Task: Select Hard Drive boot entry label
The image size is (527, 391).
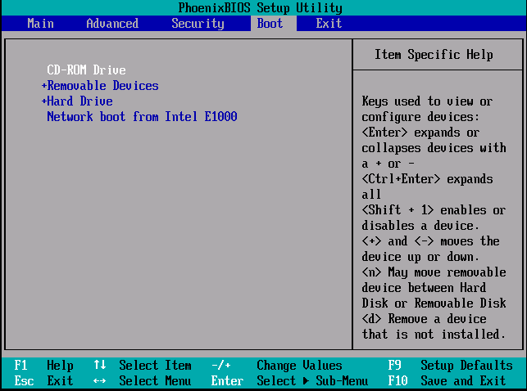Action: click(80, 101)
